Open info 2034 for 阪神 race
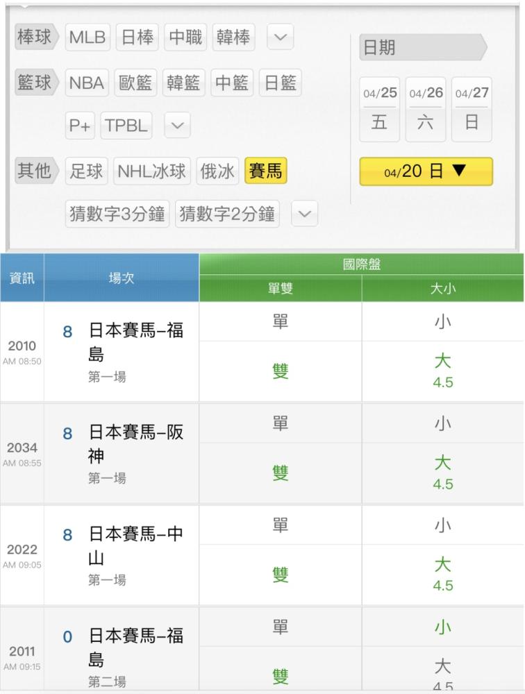 (x=22, y=453)
